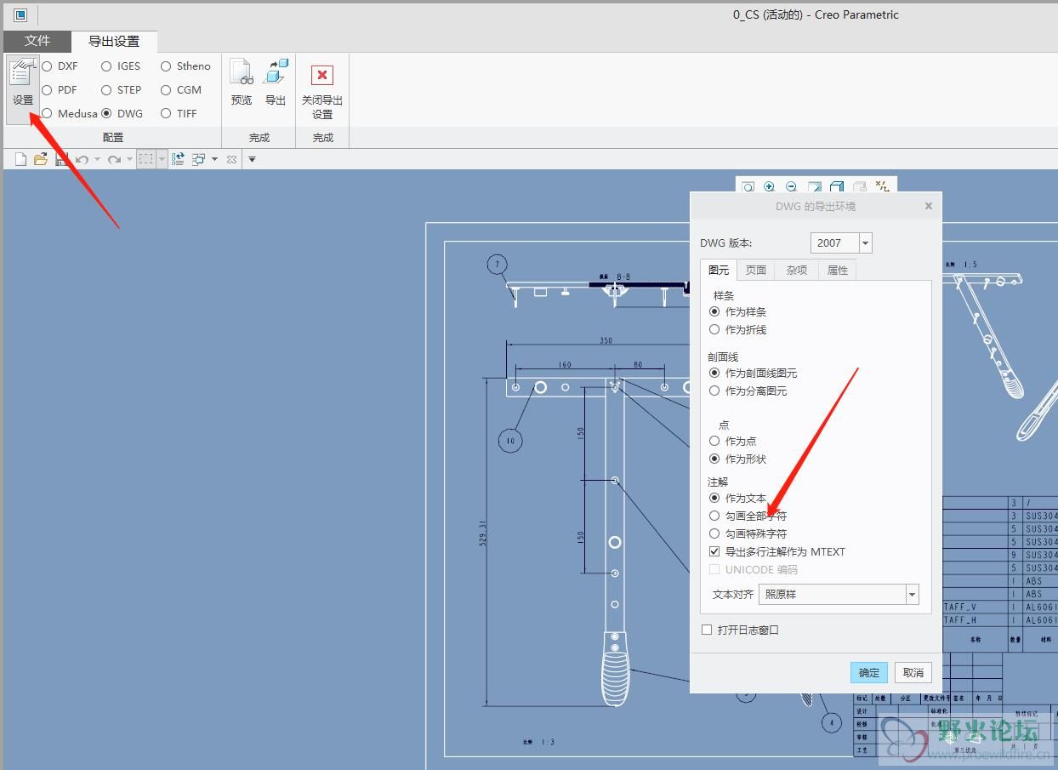1058x770 pixels.
Task: Select 作为样条 spline option
Action: pyautogui.click(x=714, y=311)
